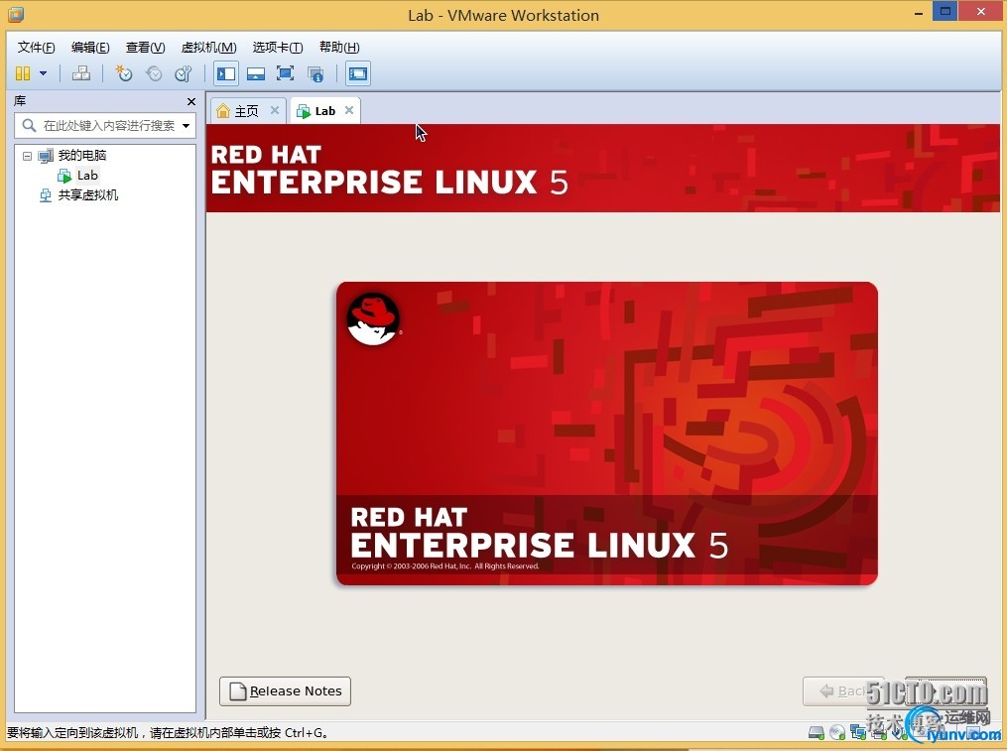Collapse the 我的电脑 tree node
This screenshot has height=751, width=1007.
(x=27, y=156)
